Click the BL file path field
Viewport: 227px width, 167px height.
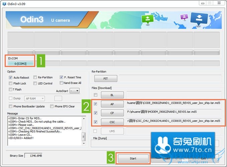coord(174,95)
